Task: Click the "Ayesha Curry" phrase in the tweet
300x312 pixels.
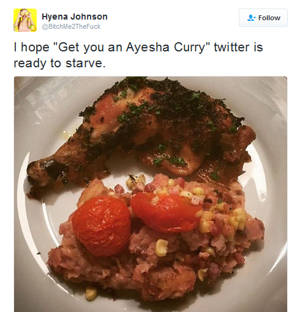Action: [165, 47]
